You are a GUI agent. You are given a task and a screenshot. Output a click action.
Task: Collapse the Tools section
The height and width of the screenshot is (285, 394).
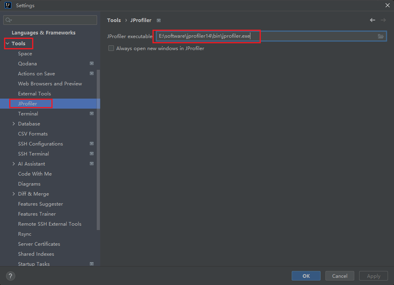click(x=8, y=43)
